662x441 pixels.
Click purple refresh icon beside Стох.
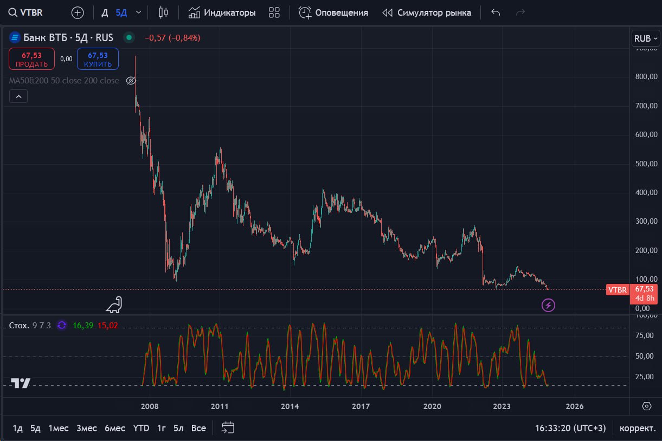pos(62,326)
